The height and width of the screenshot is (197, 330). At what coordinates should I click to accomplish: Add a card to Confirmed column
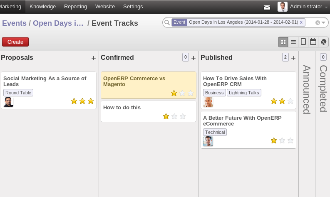[x=194, y=58]
